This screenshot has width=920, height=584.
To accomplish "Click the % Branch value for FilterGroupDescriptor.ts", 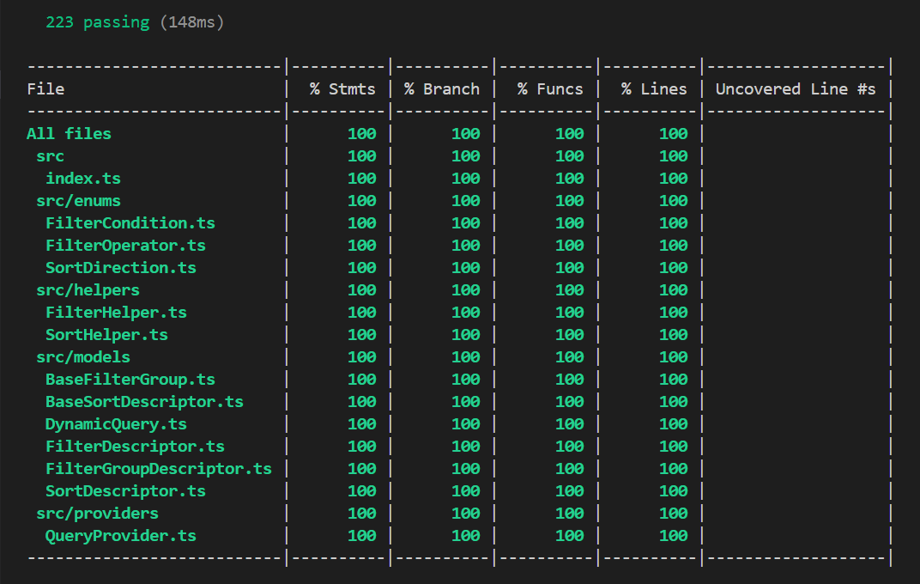I will click(x=466, y=468).
